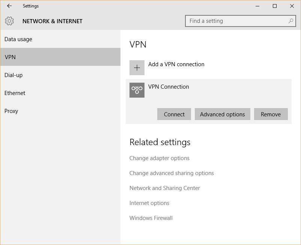This screenshot has height=245, width=301.
Task: Open Change advanced sharing options
Action: click(x=172, y=173)
